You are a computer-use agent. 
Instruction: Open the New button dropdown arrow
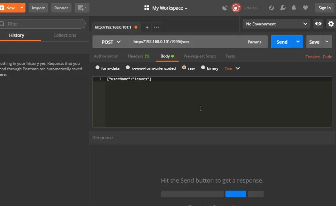[x=22, y=8]
